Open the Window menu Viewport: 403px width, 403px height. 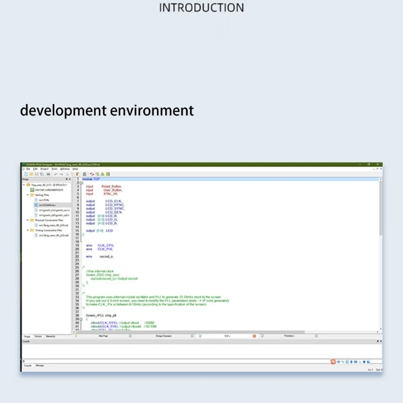click(65, 169)
